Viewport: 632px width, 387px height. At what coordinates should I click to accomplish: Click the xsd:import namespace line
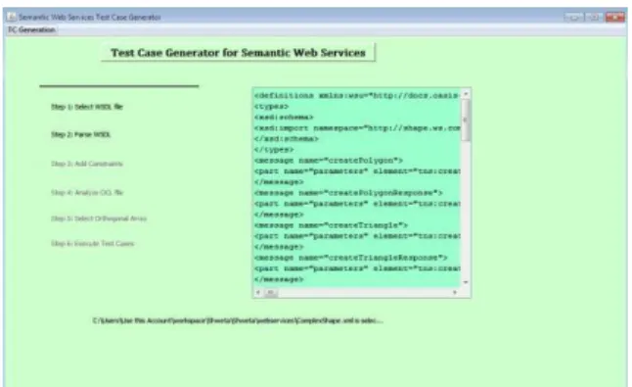[x=357, y=128]
